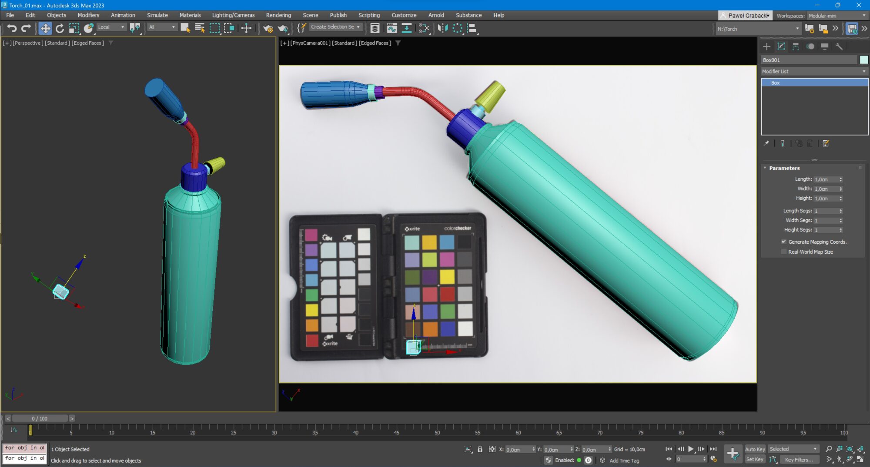The height and width of the screenshot is (467, 870).
Task: Open the Rendering menu
Action: (x=278, y=15)
